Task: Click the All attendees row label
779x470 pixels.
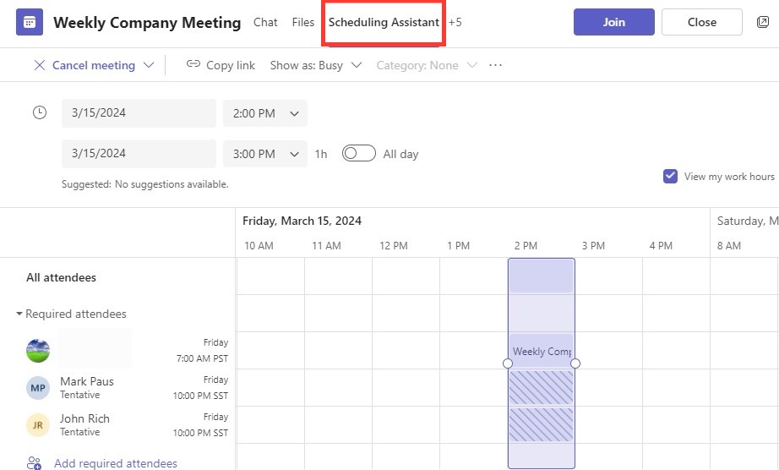Action: click(61, 278)
